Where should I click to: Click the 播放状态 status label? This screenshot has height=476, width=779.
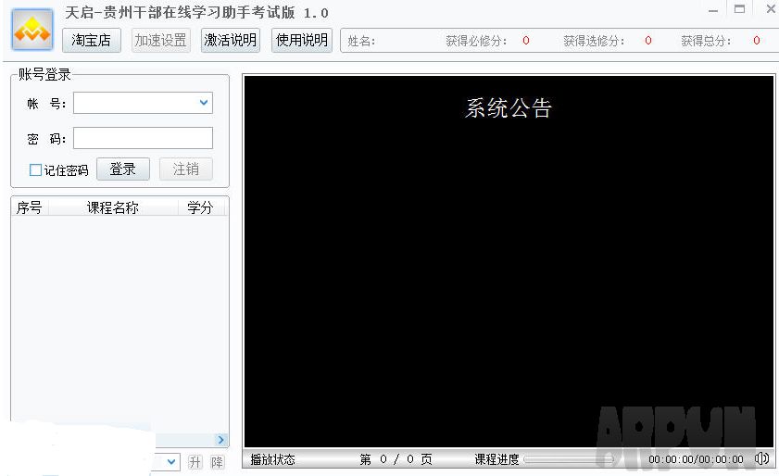click(272, 459)
